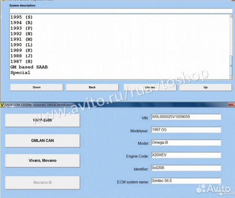The height and width of the screenshot is (198, 235).
Task: Click the Identifier field 0x0206
Action: (186, 168)
